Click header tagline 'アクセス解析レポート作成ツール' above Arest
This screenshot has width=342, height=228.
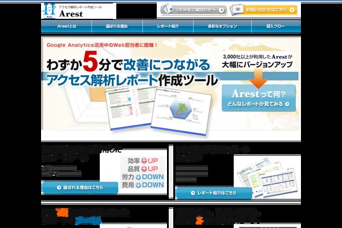pyautogui.click(x=80, y=7)
